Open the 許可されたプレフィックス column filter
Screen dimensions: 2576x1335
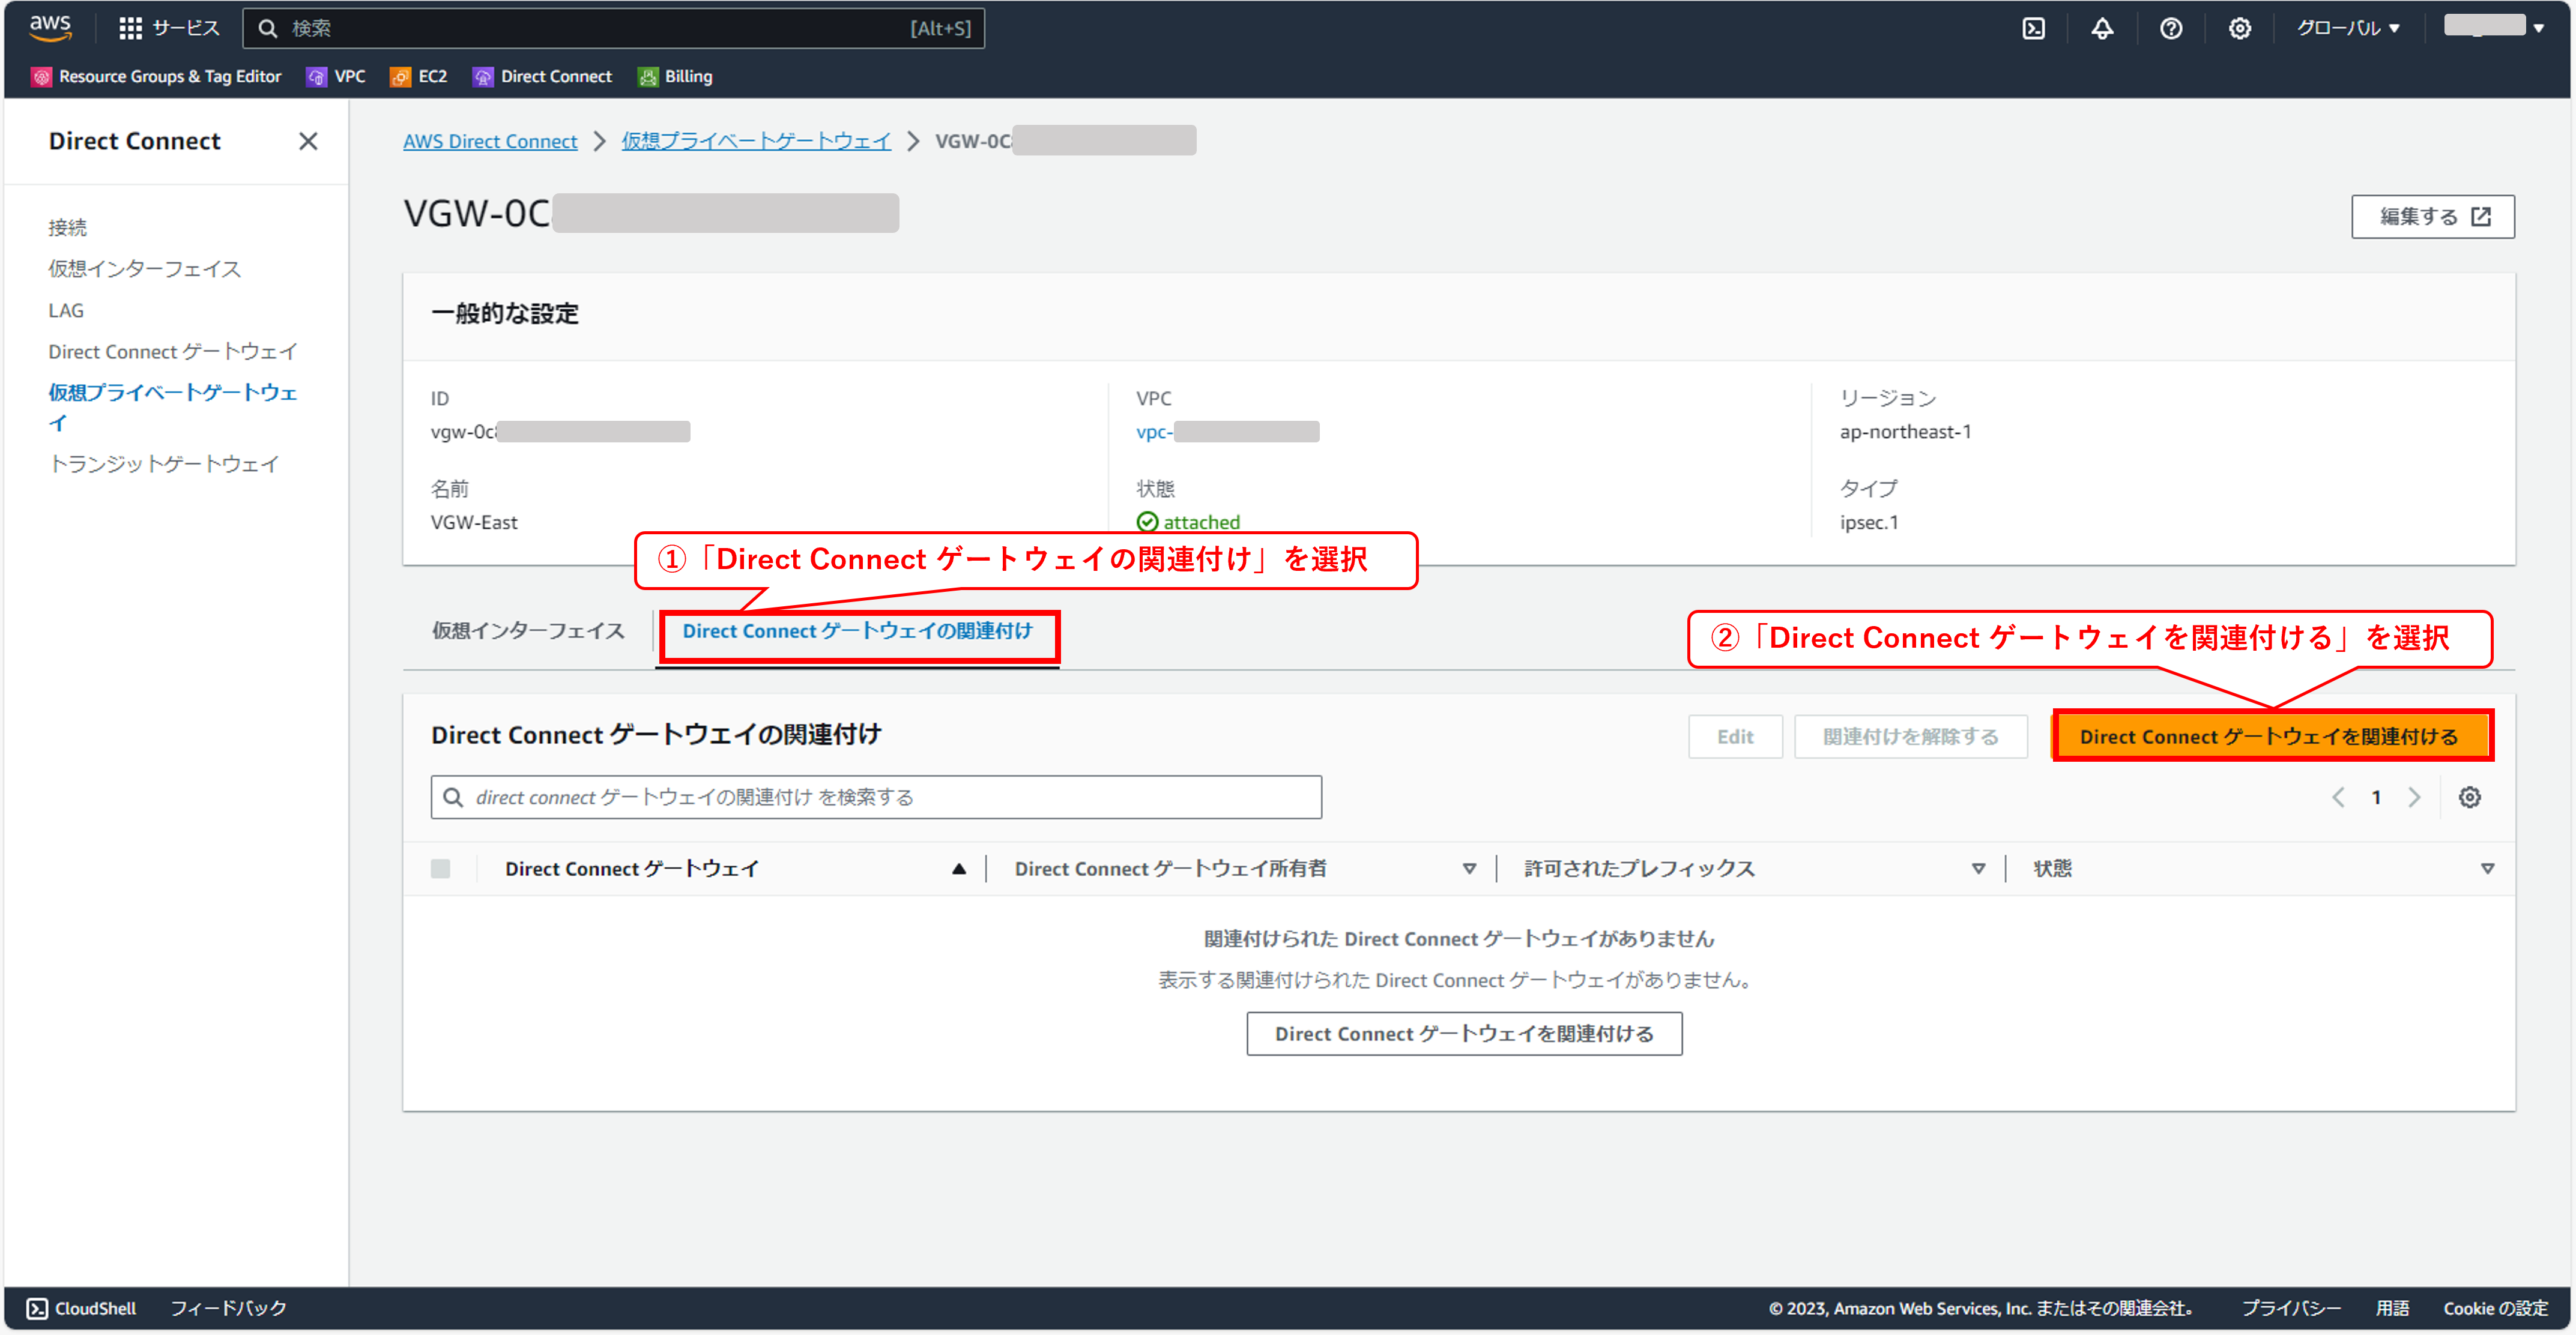tap(1978, 868)
